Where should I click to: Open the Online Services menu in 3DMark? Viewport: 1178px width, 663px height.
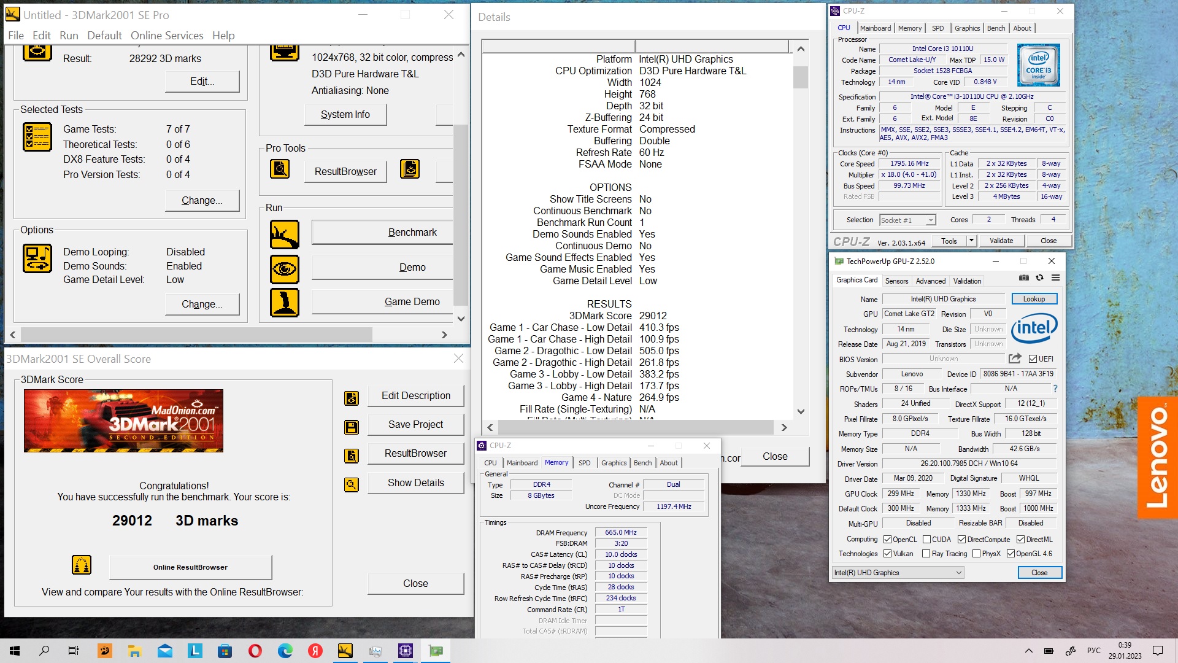tap(167, 36)
